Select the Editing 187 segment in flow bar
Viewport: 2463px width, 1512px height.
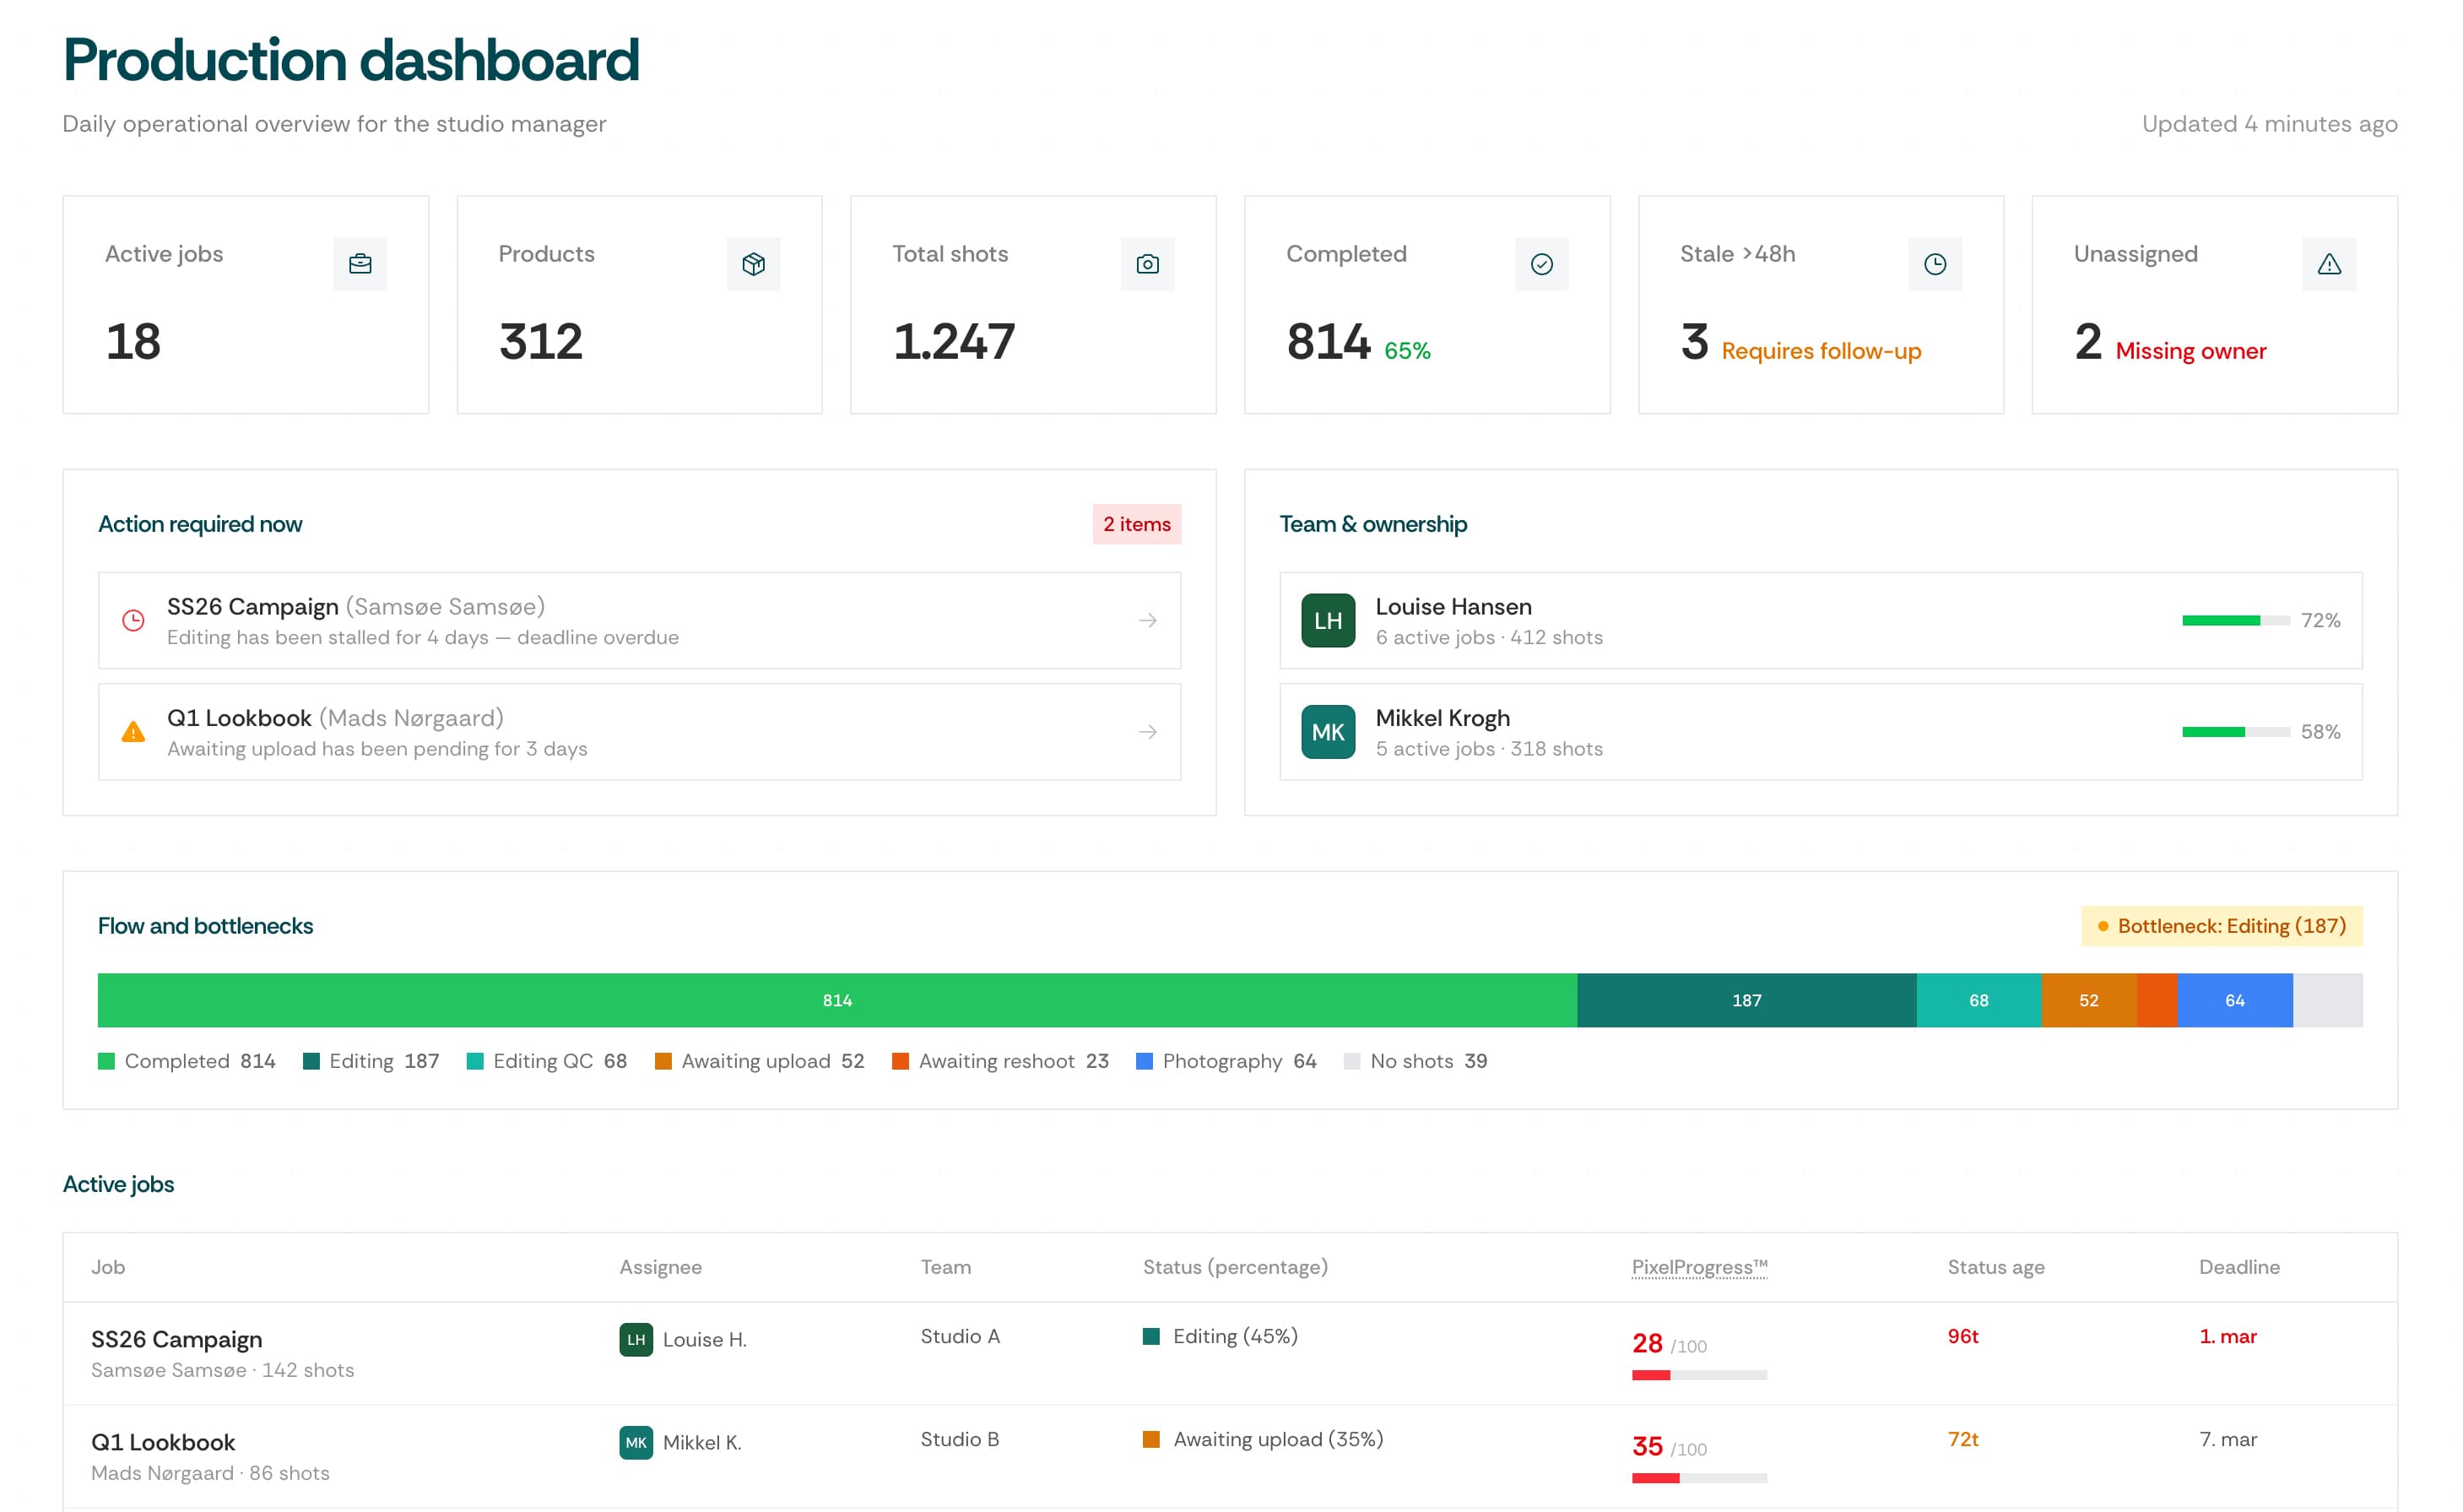coord(1746,1000)
